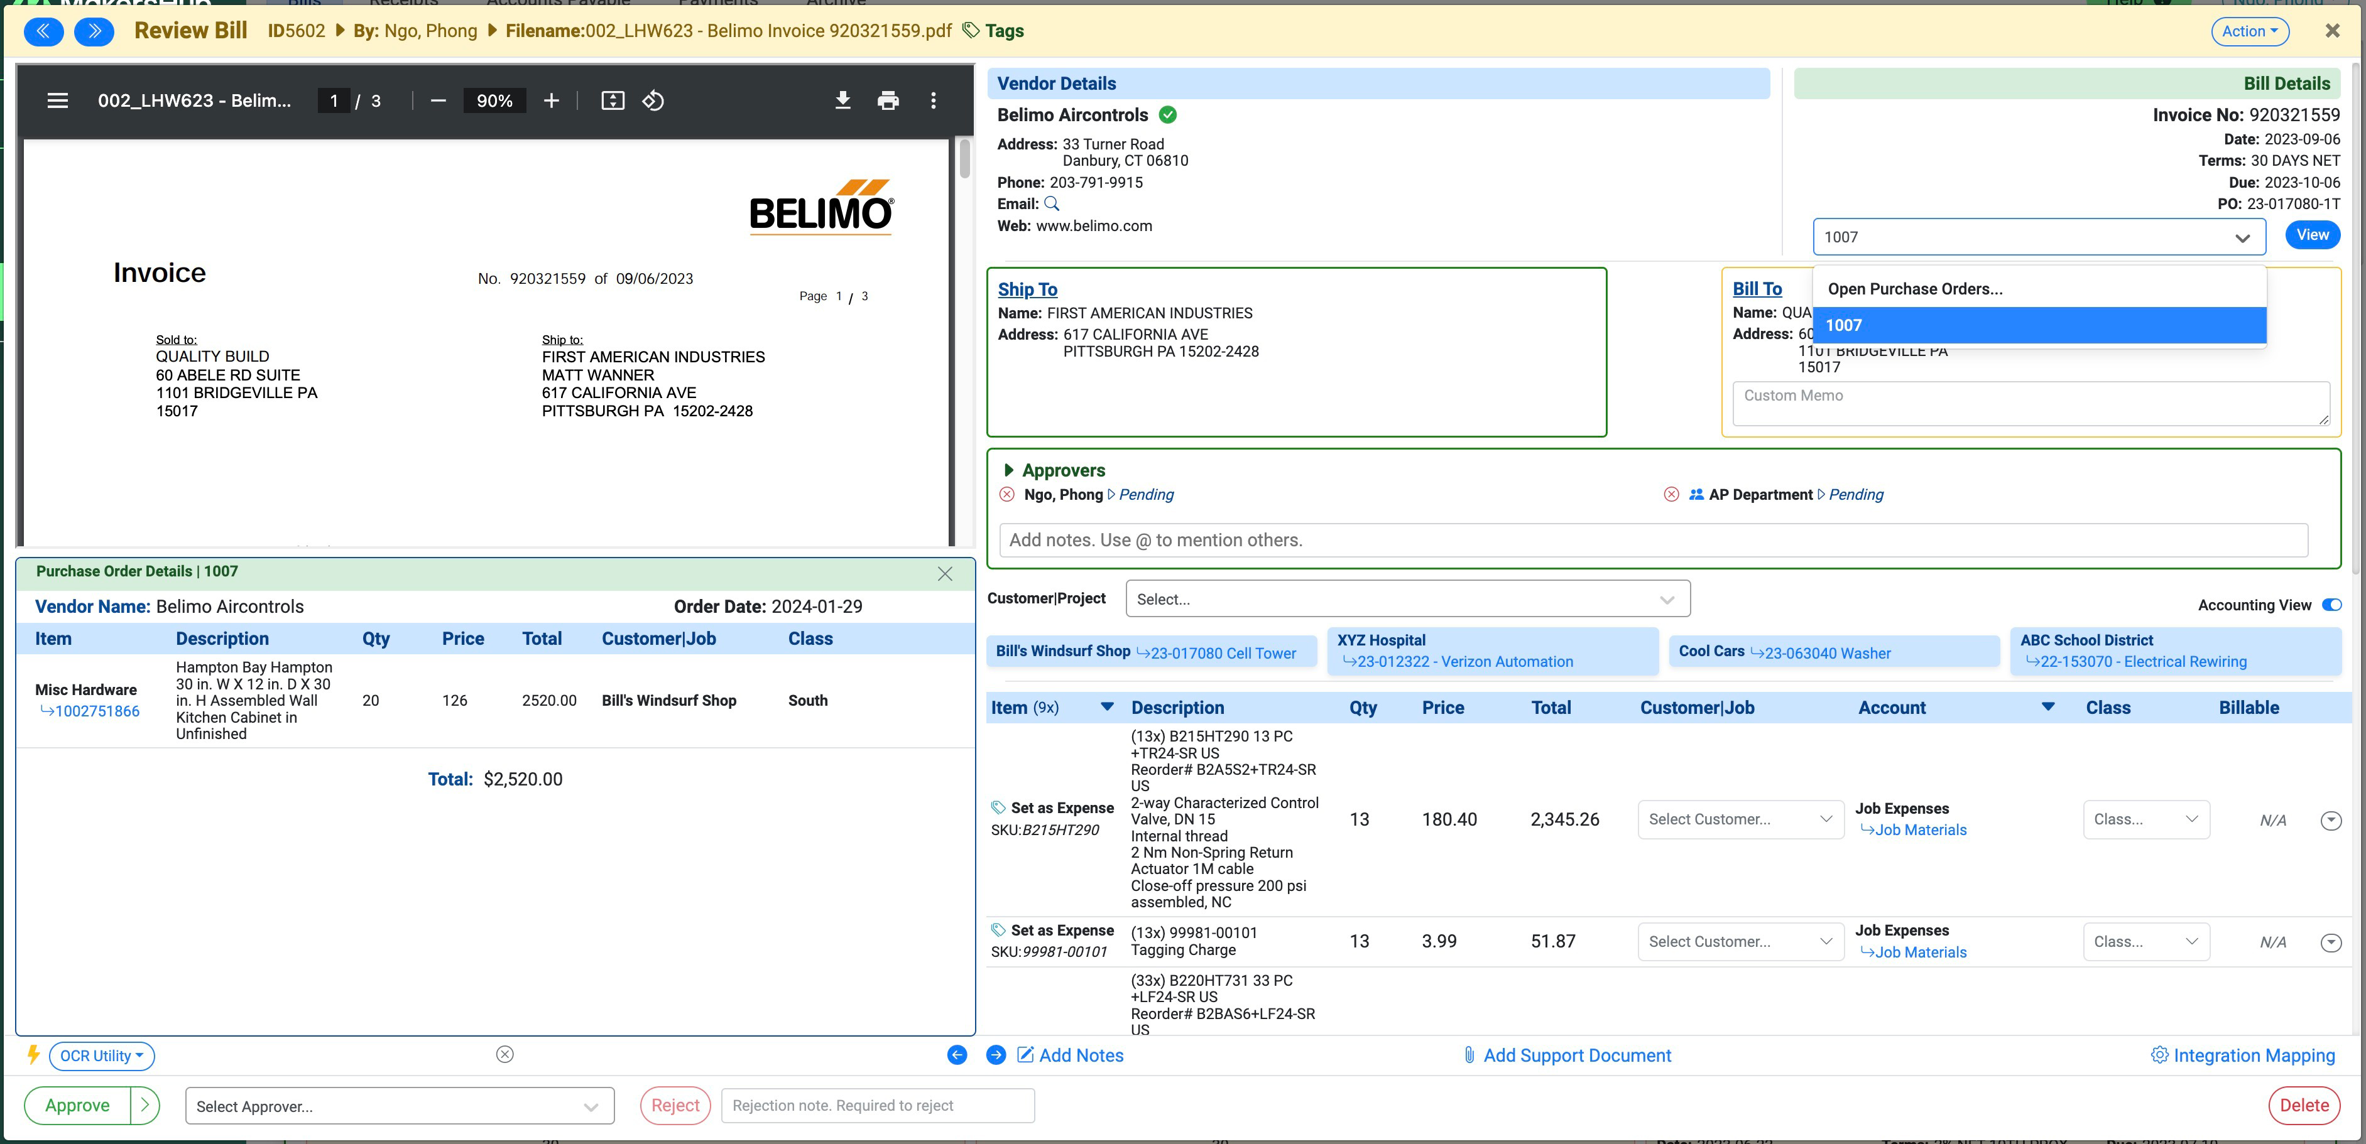Click tag icon for SKU B215HT290 row
Image resolution: width=2366 pixels, height=1144 pixels.
[998, 807]
